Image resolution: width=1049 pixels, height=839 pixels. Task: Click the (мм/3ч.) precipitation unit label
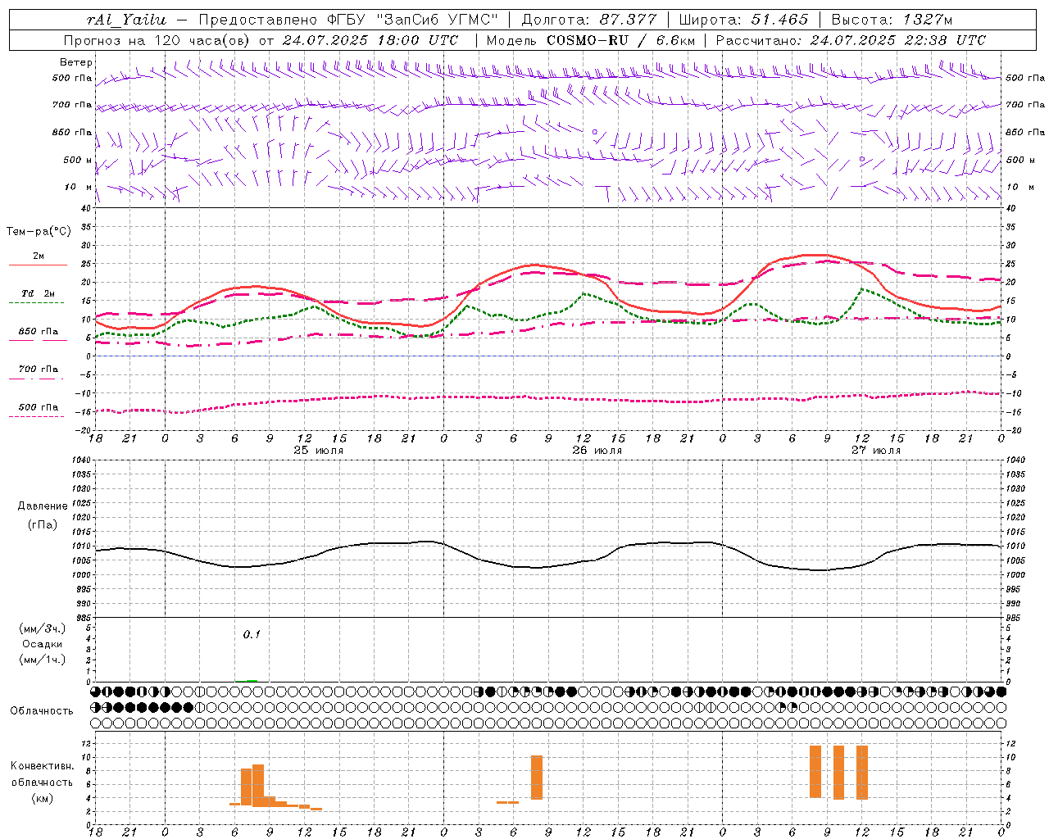point(43,628)
